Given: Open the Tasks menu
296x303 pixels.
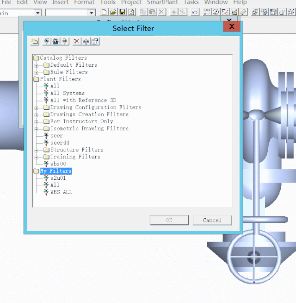Looking at the screenshot, I should point(191,2).
